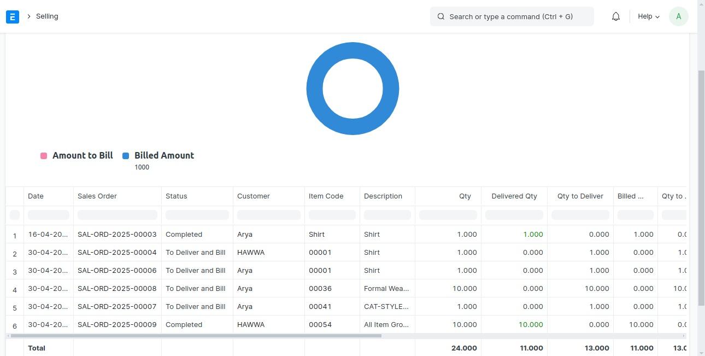Click the Total row of the table
The height and width of the screenshot is (356, 705).
pyautogui.click(x=36, y=348)
